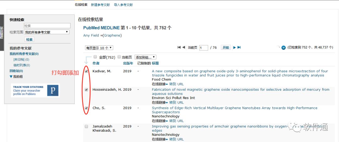Open Vertical Multilayer Graphene Nanotubes article title

234,110
